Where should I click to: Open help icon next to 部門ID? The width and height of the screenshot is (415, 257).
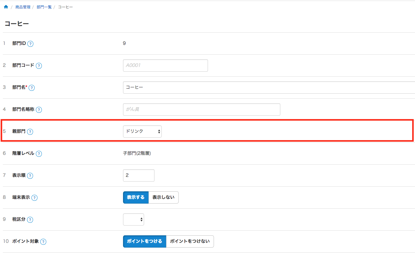(x=31, y=44)
